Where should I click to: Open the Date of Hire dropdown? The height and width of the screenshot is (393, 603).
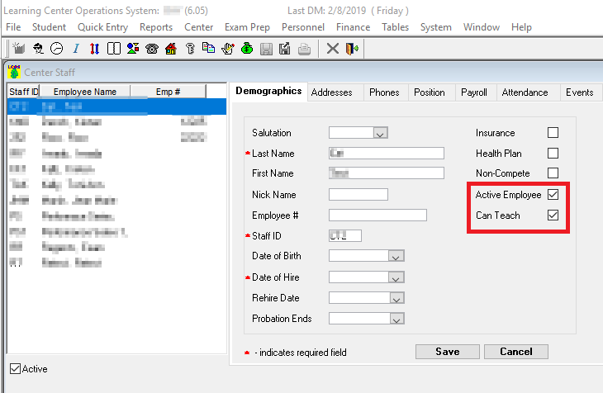(396, 277)
